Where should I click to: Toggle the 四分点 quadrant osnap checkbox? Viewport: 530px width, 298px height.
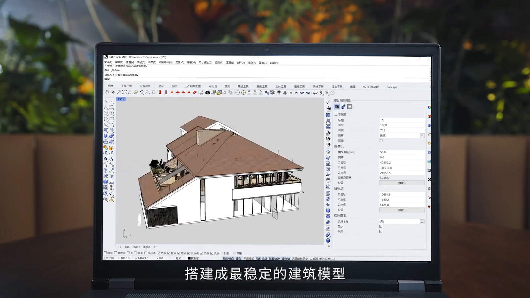click(x=189, y=253)
